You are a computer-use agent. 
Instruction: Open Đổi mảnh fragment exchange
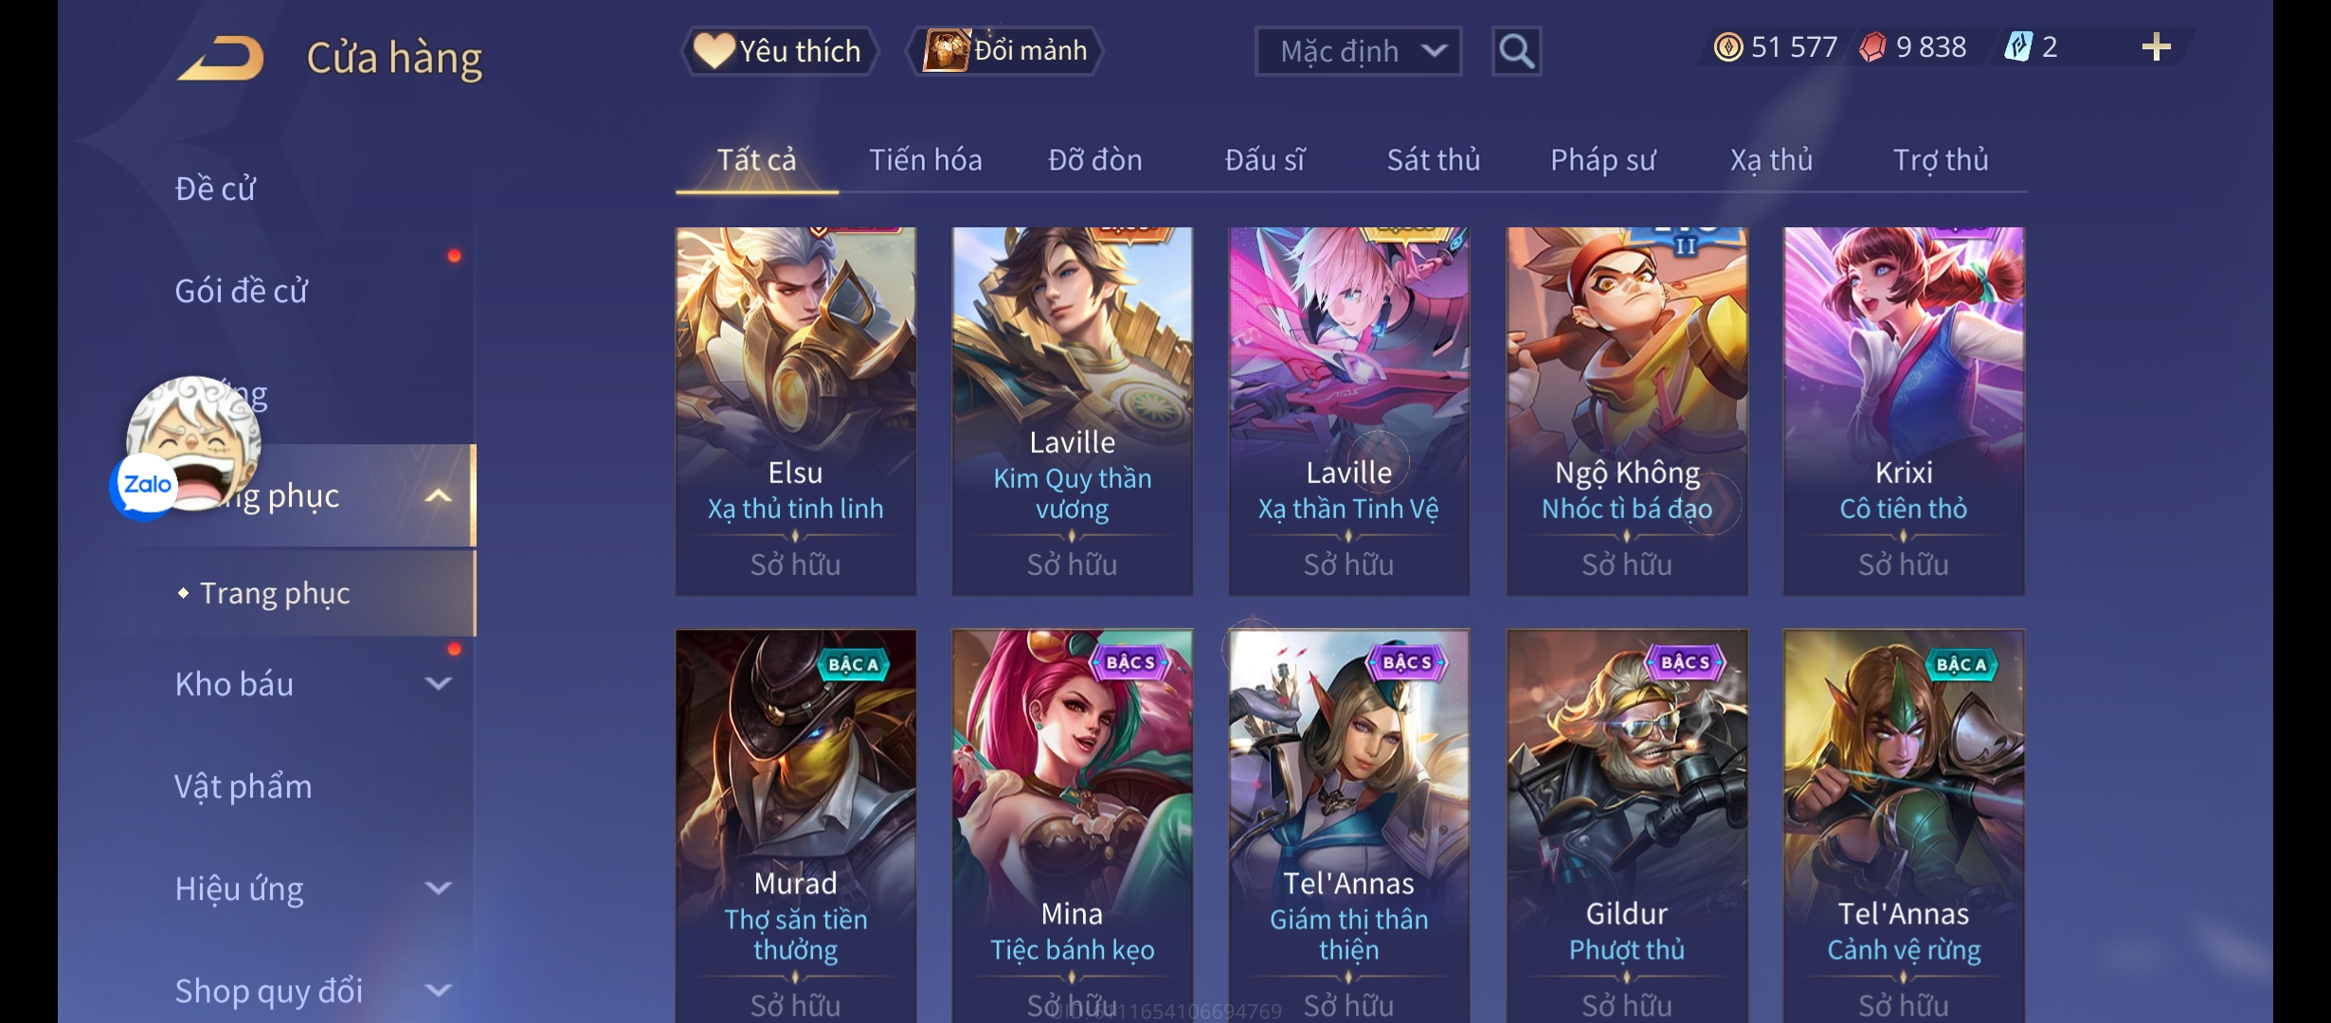1005,50
